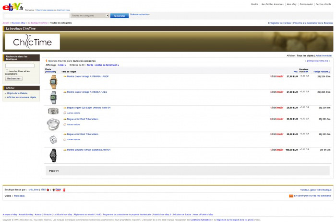Click 'Enregistrer ce vendeur' link
The height and width of the screenshot is (223, 336).
pyautogui.click(x=280, y=23)
